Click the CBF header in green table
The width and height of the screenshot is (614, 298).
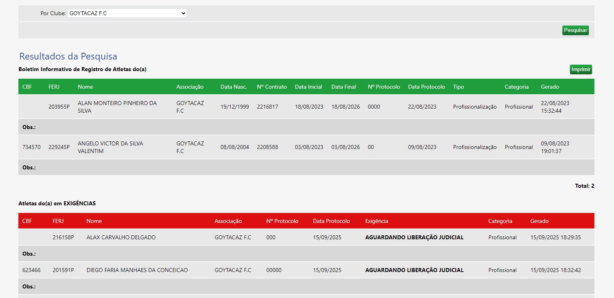click(x=27, y=87)
